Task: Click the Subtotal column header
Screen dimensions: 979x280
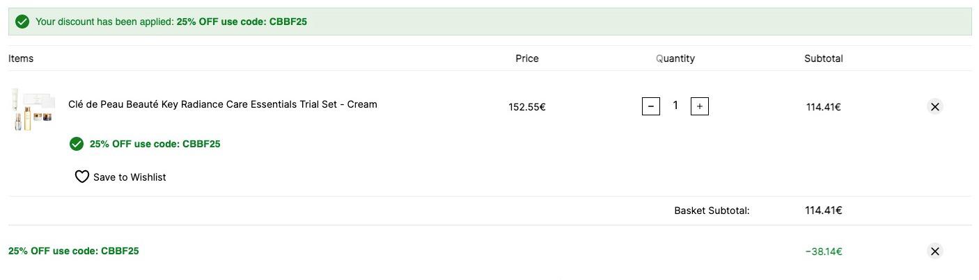Action: [823, 58]
